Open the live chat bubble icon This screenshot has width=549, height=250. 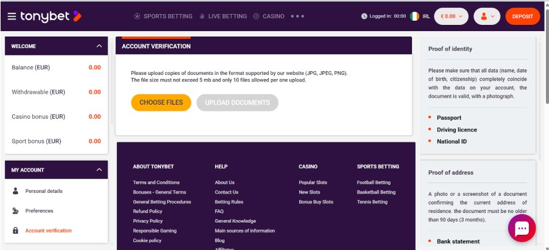(x=522, y=228)
